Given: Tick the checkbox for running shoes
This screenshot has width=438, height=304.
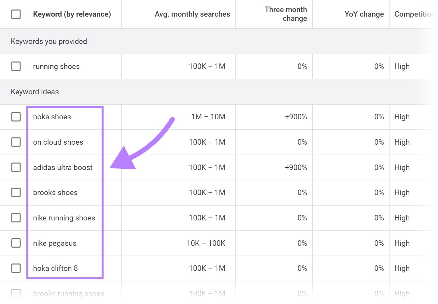Looking at the screenshot, I should [16, 66].
